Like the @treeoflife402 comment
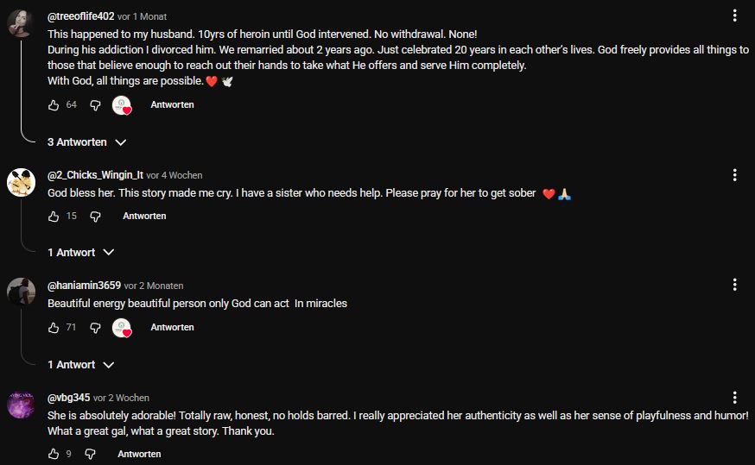The height and width of the screenshot is (465, 755). [x=54, y=105]
